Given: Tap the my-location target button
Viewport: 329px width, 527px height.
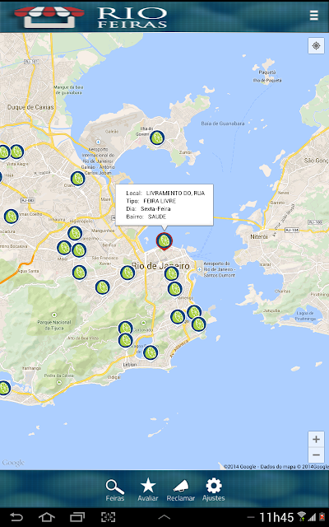Looking at the screenshot, I should [x=316, y=46].
